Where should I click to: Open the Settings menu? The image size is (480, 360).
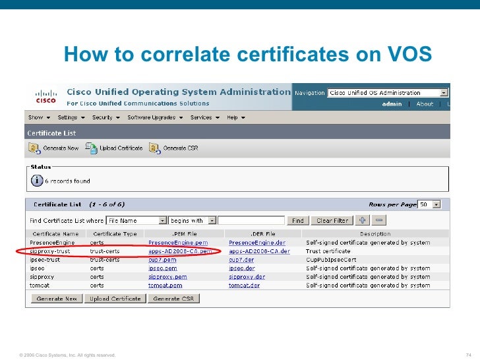tap(71, 117)
